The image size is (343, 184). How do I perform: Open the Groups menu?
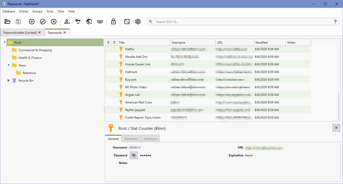(x=37, y=11)
